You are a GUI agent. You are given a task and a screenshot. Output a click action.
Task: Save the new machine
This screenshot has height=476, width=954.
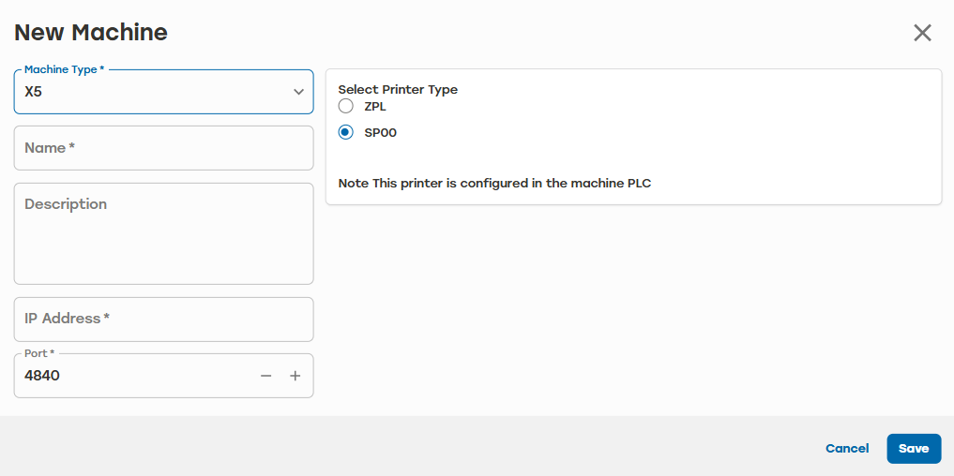point(914,449)
